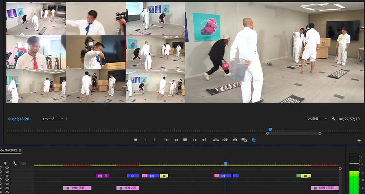Screen dimensions: 365x194
Task: Open timeline display settings wrench
Action: click(x=15, y=163)
